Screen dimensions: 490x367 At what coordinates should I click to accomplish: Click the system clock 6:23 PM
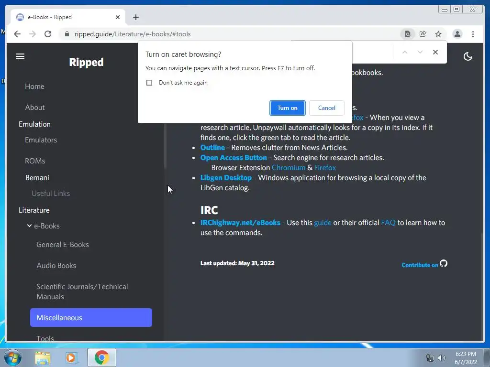click(466, 354)
